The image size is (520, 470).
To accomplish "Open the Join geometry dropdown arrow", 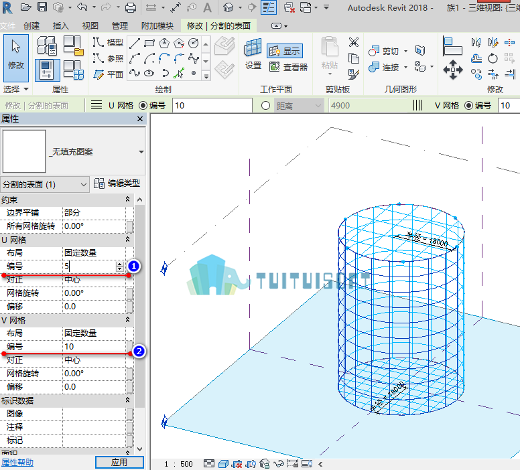I will click(406, 67).
